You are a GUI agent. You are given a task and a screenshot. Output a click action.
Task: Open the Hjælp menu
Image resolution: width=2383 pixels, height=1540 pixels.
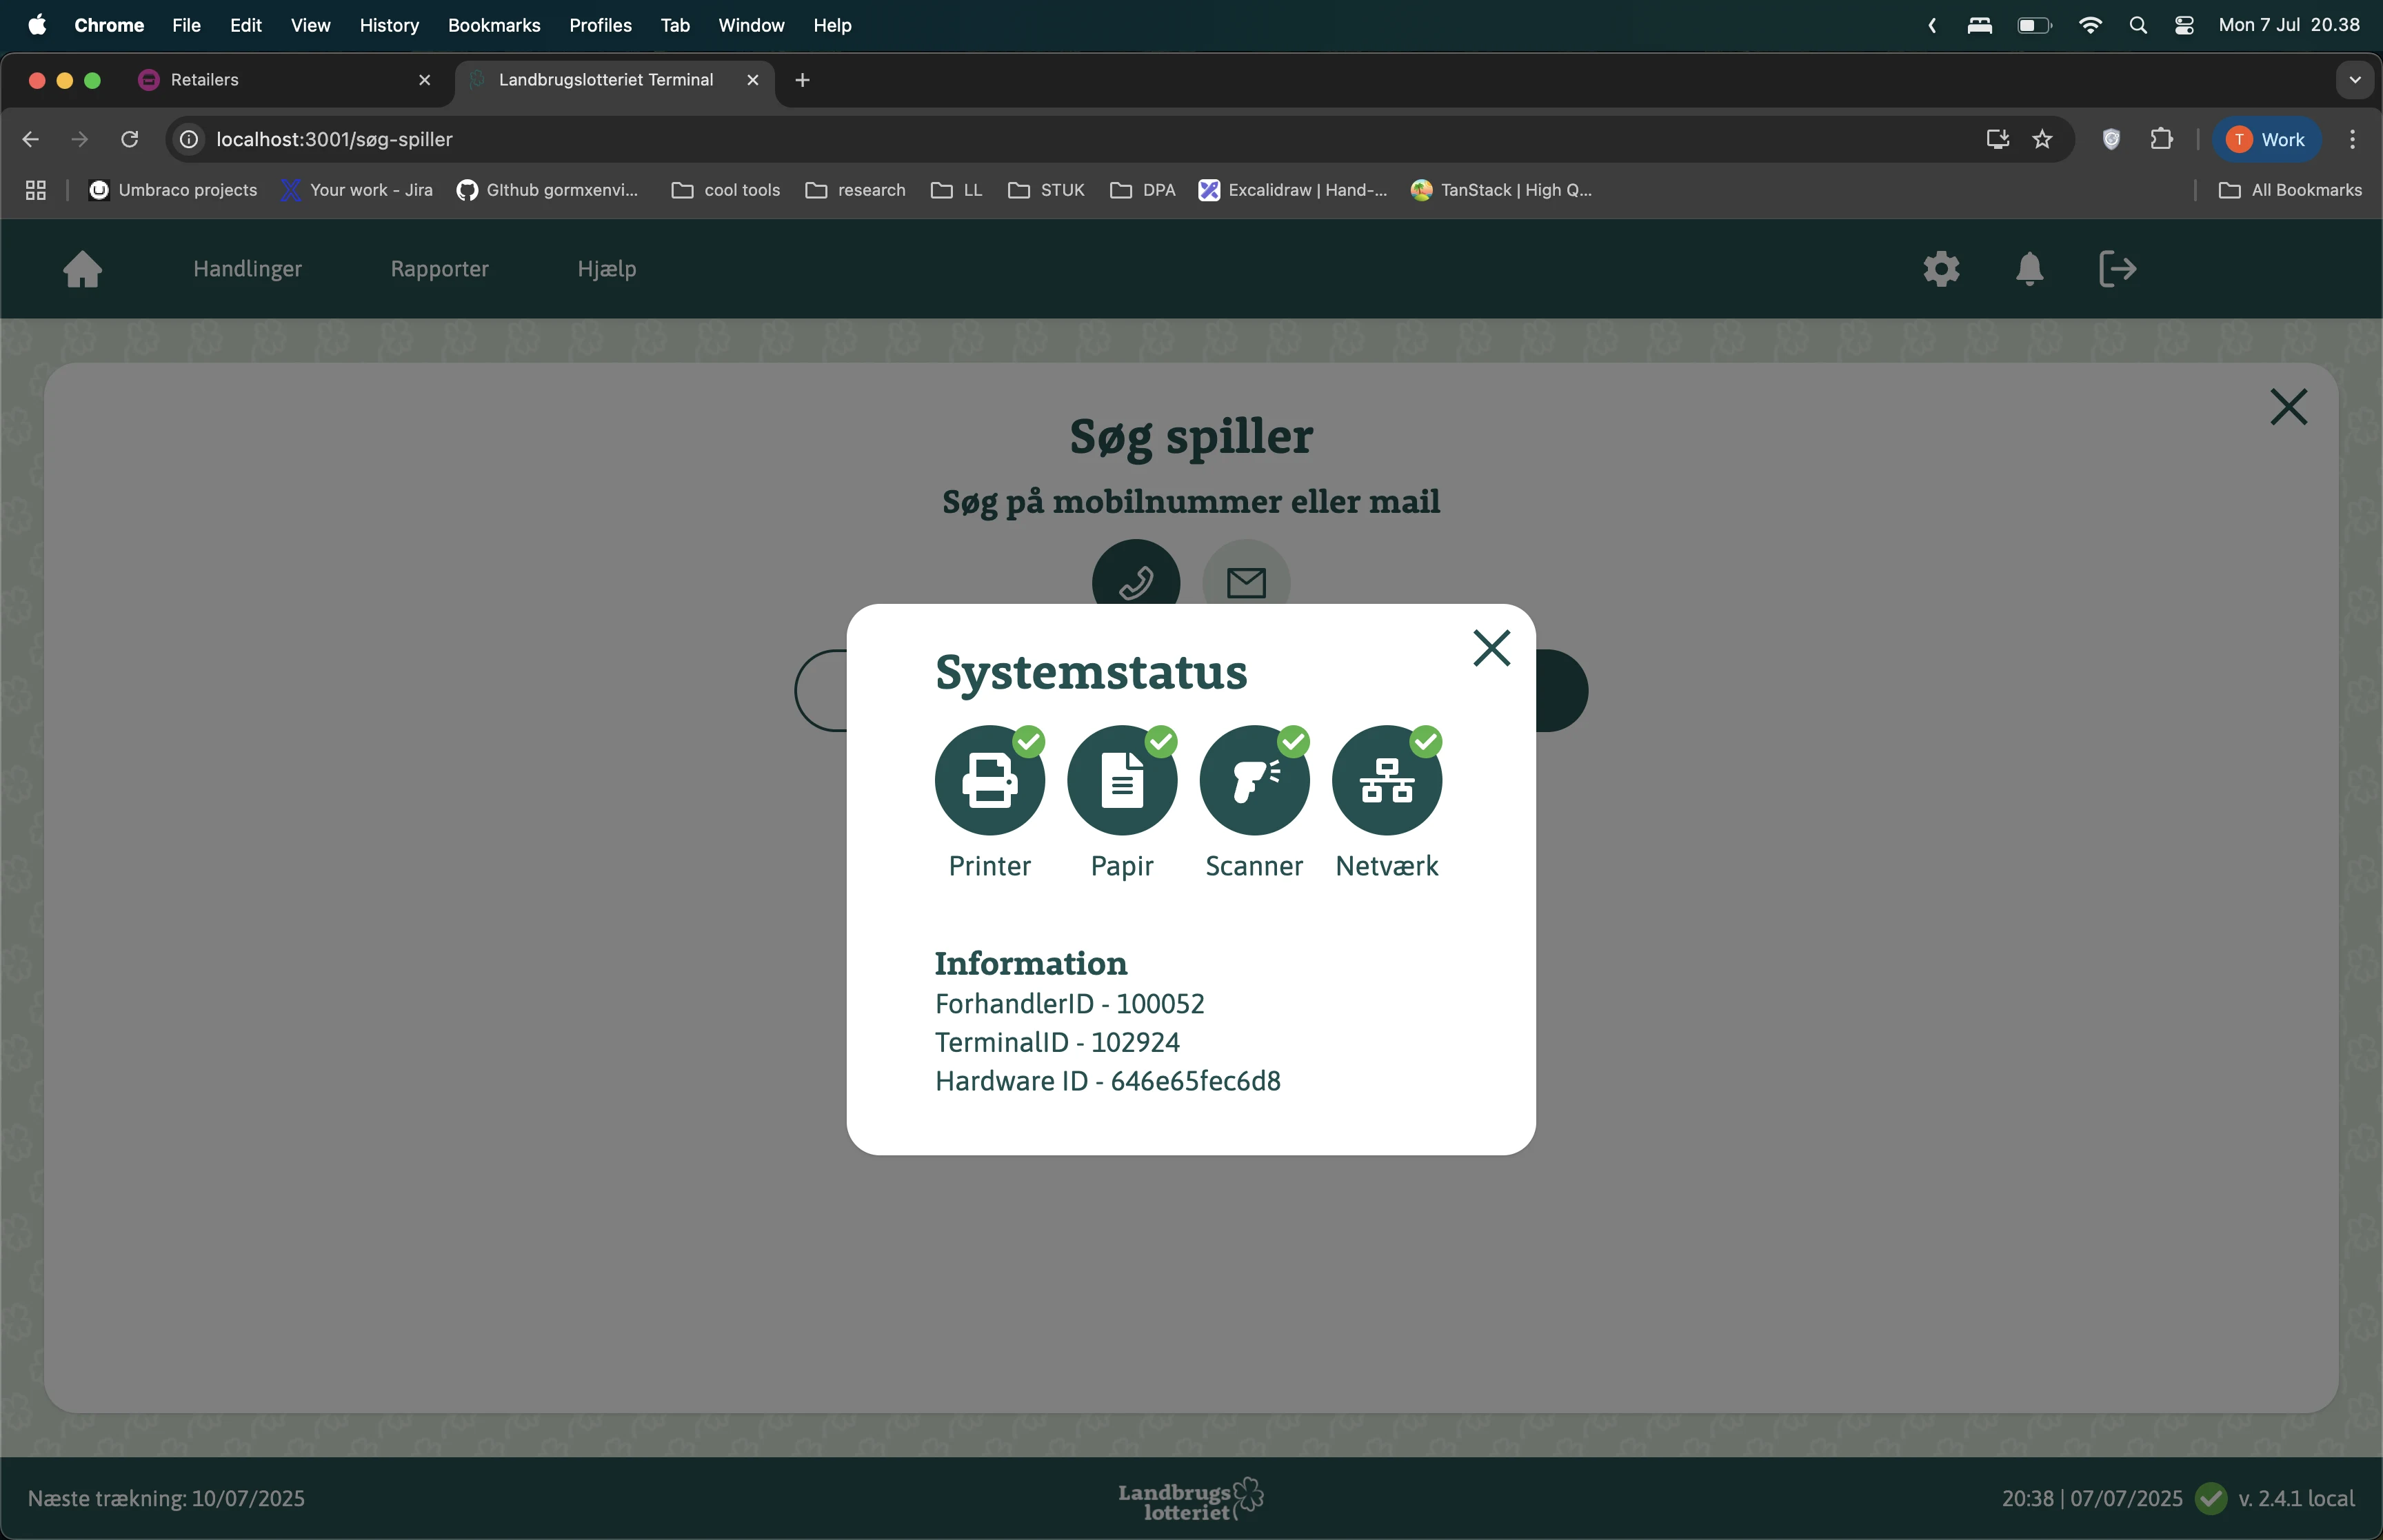coord(606,268)
